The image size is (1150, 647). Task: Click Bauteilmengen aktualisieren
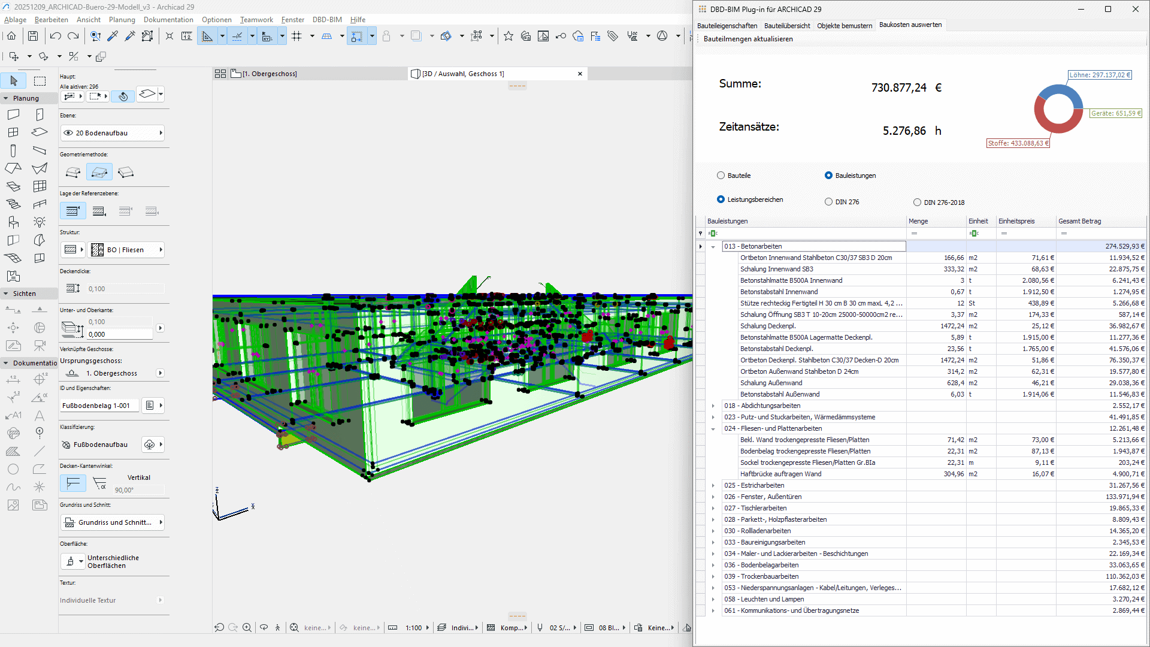748,39
